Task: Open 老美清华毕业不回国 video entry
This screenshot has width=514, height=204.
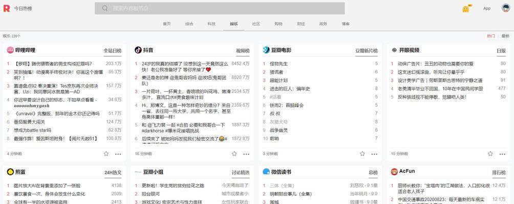Action: point(440,89)
